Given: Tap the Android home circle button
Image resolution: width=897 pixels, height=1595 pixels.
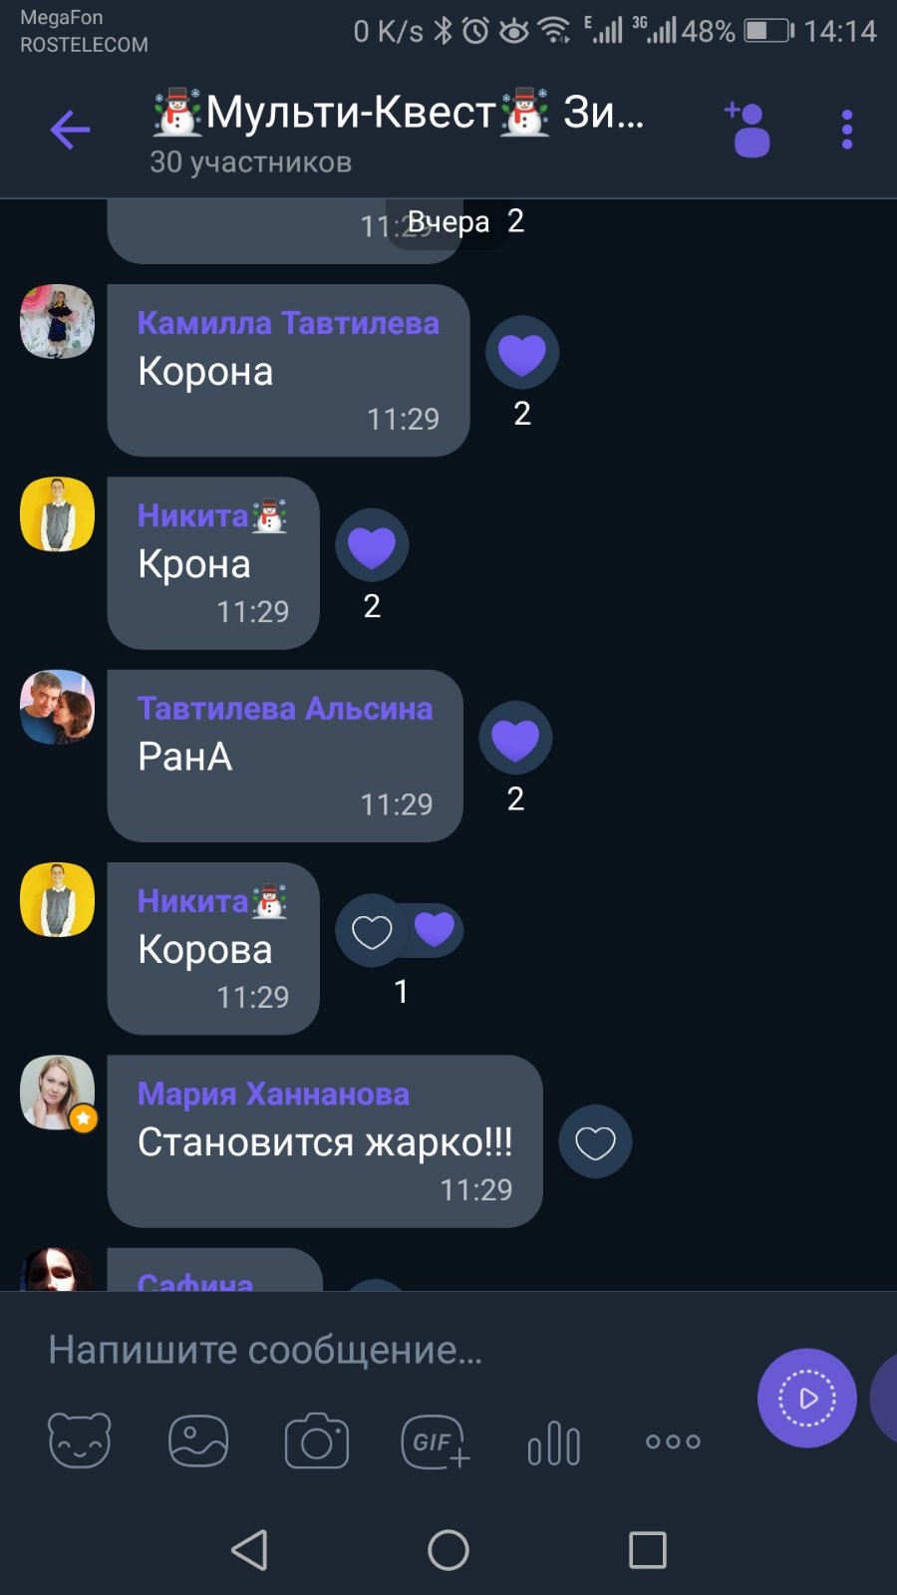Looking at the screenshot, I should [448, 1550].
